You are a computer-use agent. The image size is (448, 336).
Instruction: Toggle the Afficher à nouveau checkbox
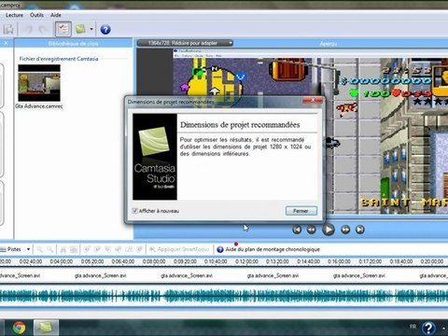135,211
